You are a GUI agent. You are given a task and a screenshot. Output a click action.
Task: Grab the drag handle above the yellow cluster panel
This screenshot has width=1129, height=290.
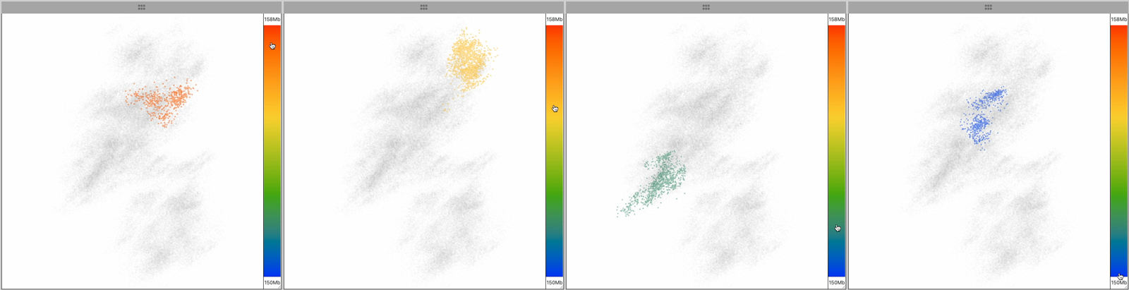tap(423, 7)
